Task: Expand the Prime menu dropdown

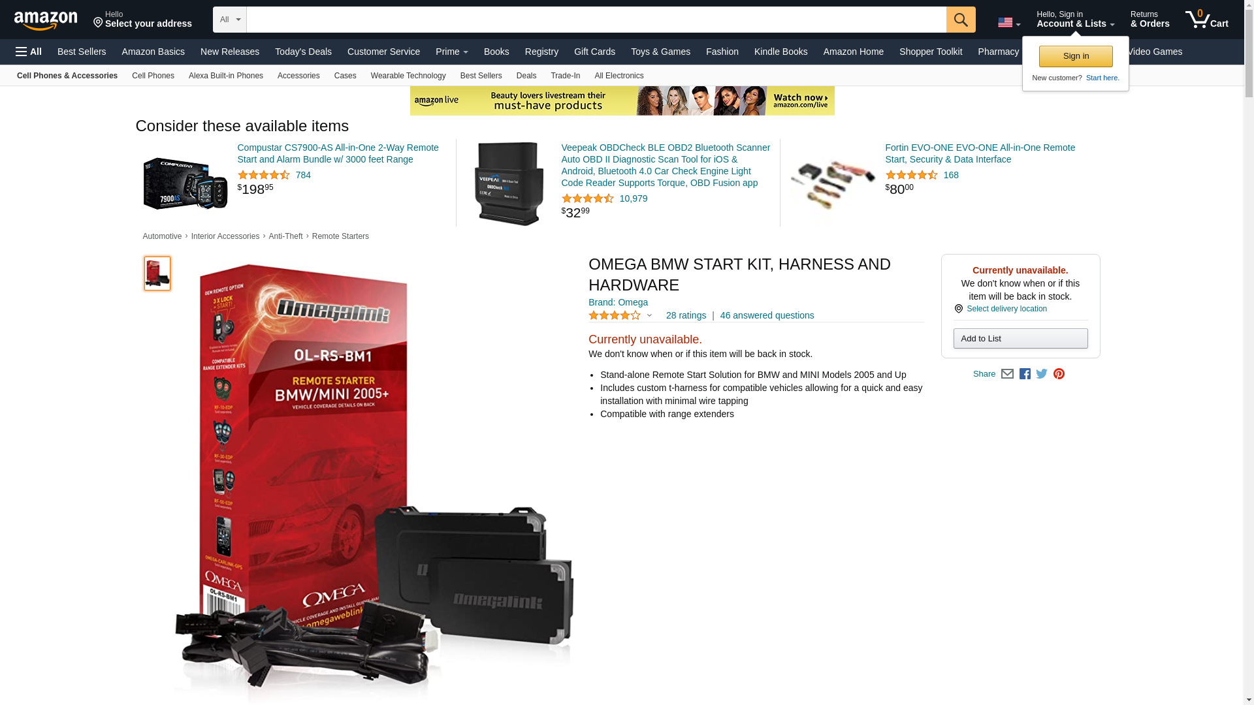Action: coord(452,52)
